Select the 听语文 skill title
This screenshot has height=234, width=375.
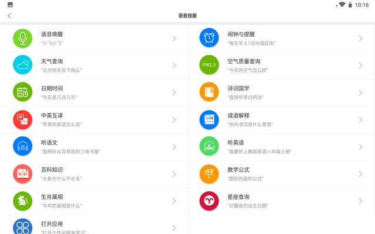(49, 143)
